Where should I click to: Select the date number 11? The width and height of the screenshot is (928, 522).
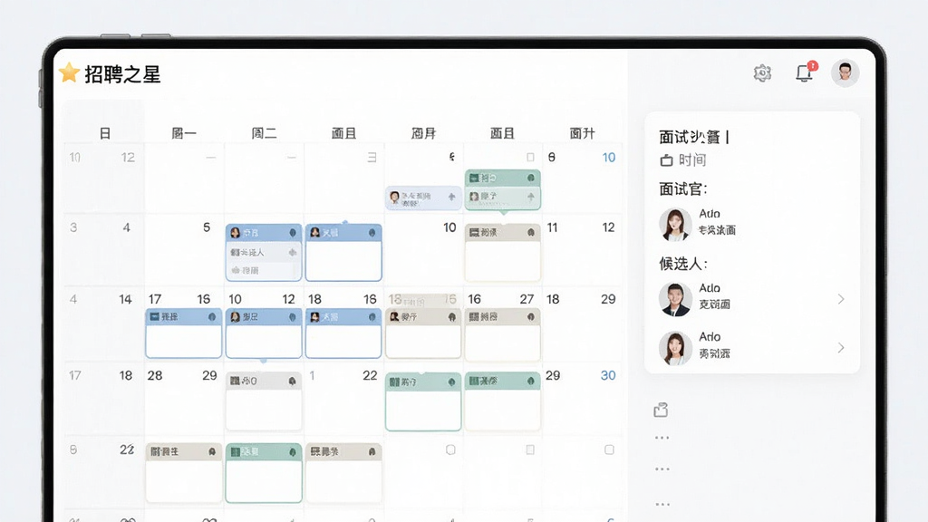click(552, 227)
